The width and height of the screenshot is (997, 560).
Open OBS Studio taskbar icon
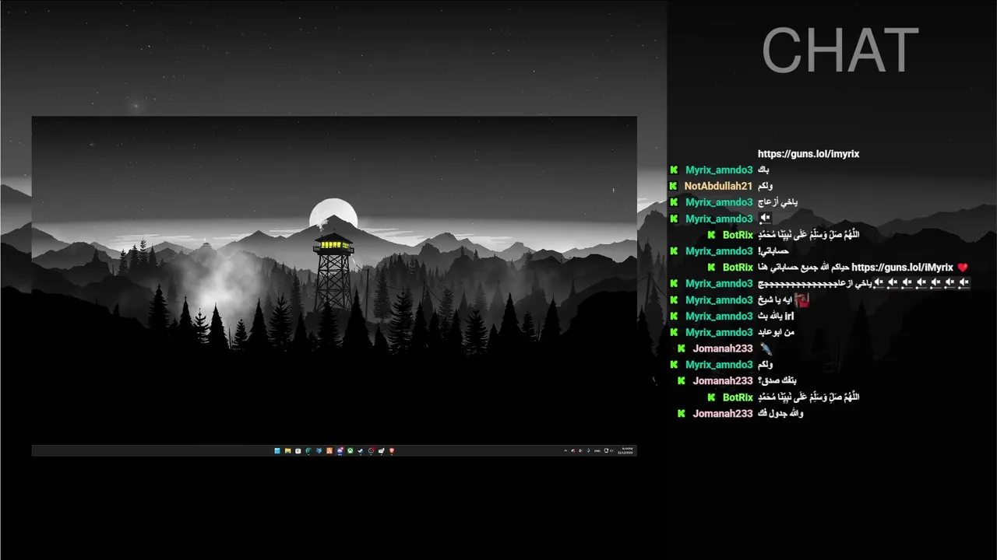pyautogui.click(x=371, y=450)
